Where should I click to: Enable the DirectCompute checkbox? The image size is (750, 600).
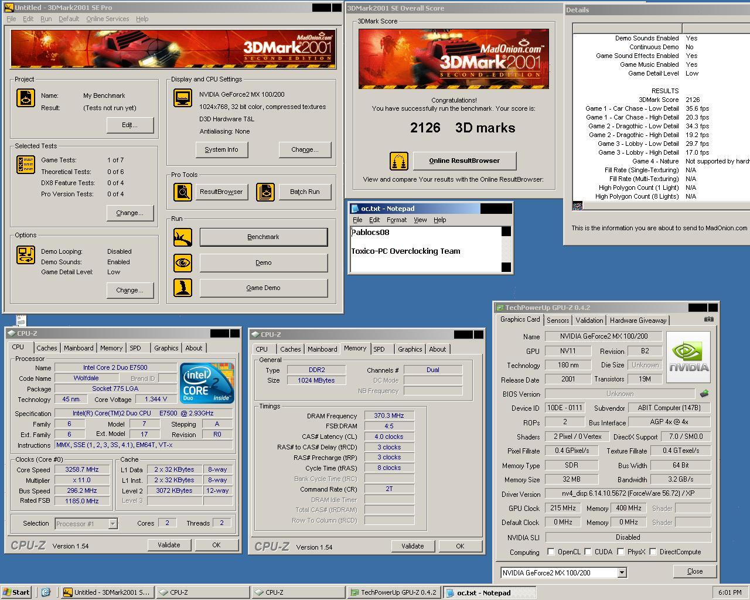click(653, 552)
